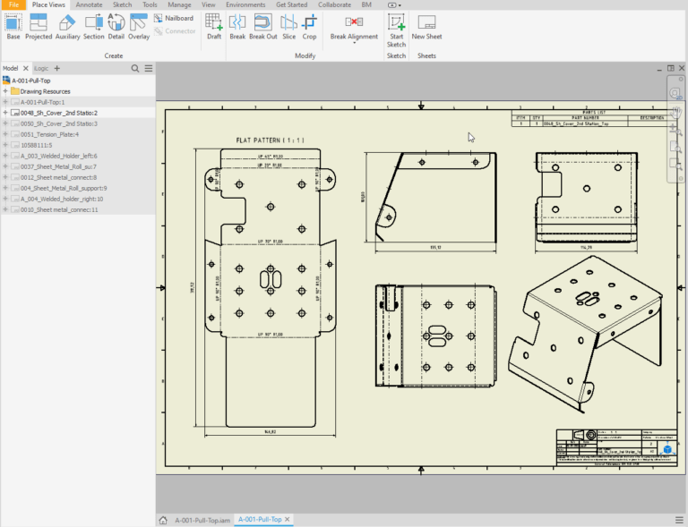The image size is (688, 527).
Task: Select sheet 0010_Sheet metal_connec:11
Action: [59, 209]
